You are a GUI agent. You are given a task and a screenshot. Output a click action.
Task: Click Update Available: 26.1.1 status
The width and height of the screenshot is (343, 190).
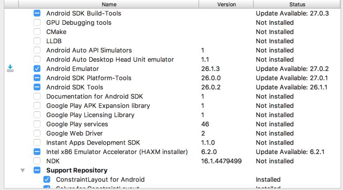pos(292,87)
